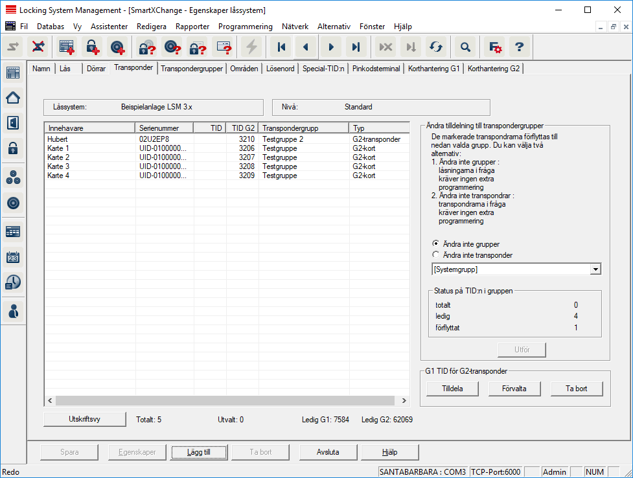Click the add new lock toolbar icon
This screenshot has height=478, width=633.
coord(93,47)
